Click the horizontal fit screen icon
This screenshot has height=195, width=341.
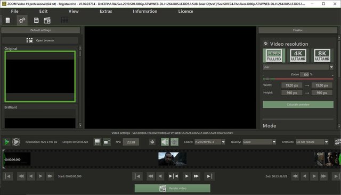pyautogui.click(x=97, y=142)
